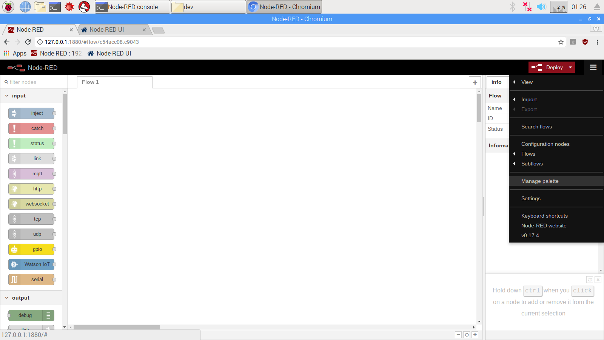
Task: Pick the gpio node in the palette
Action: click(x=31, y=249)
